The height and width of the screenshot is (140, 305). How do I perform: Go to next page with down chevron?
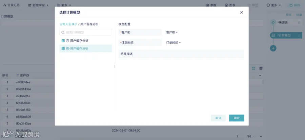point(261,136)
